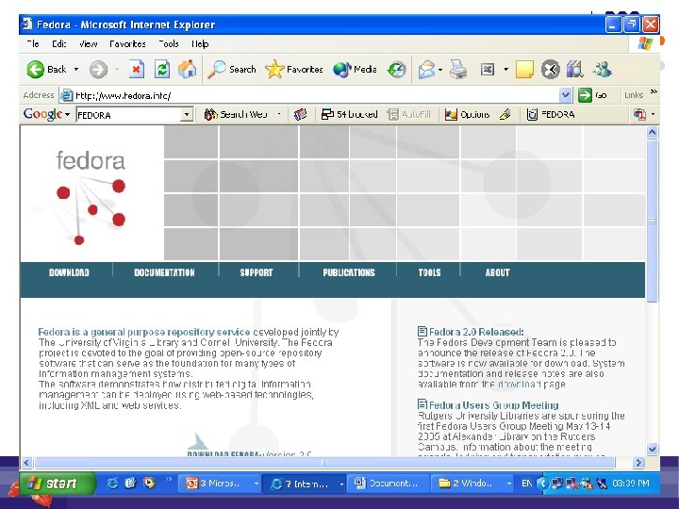The image size is (679, 509).
Task: Click the Internet Explorer quick launch icon
Action: (112, 483)
